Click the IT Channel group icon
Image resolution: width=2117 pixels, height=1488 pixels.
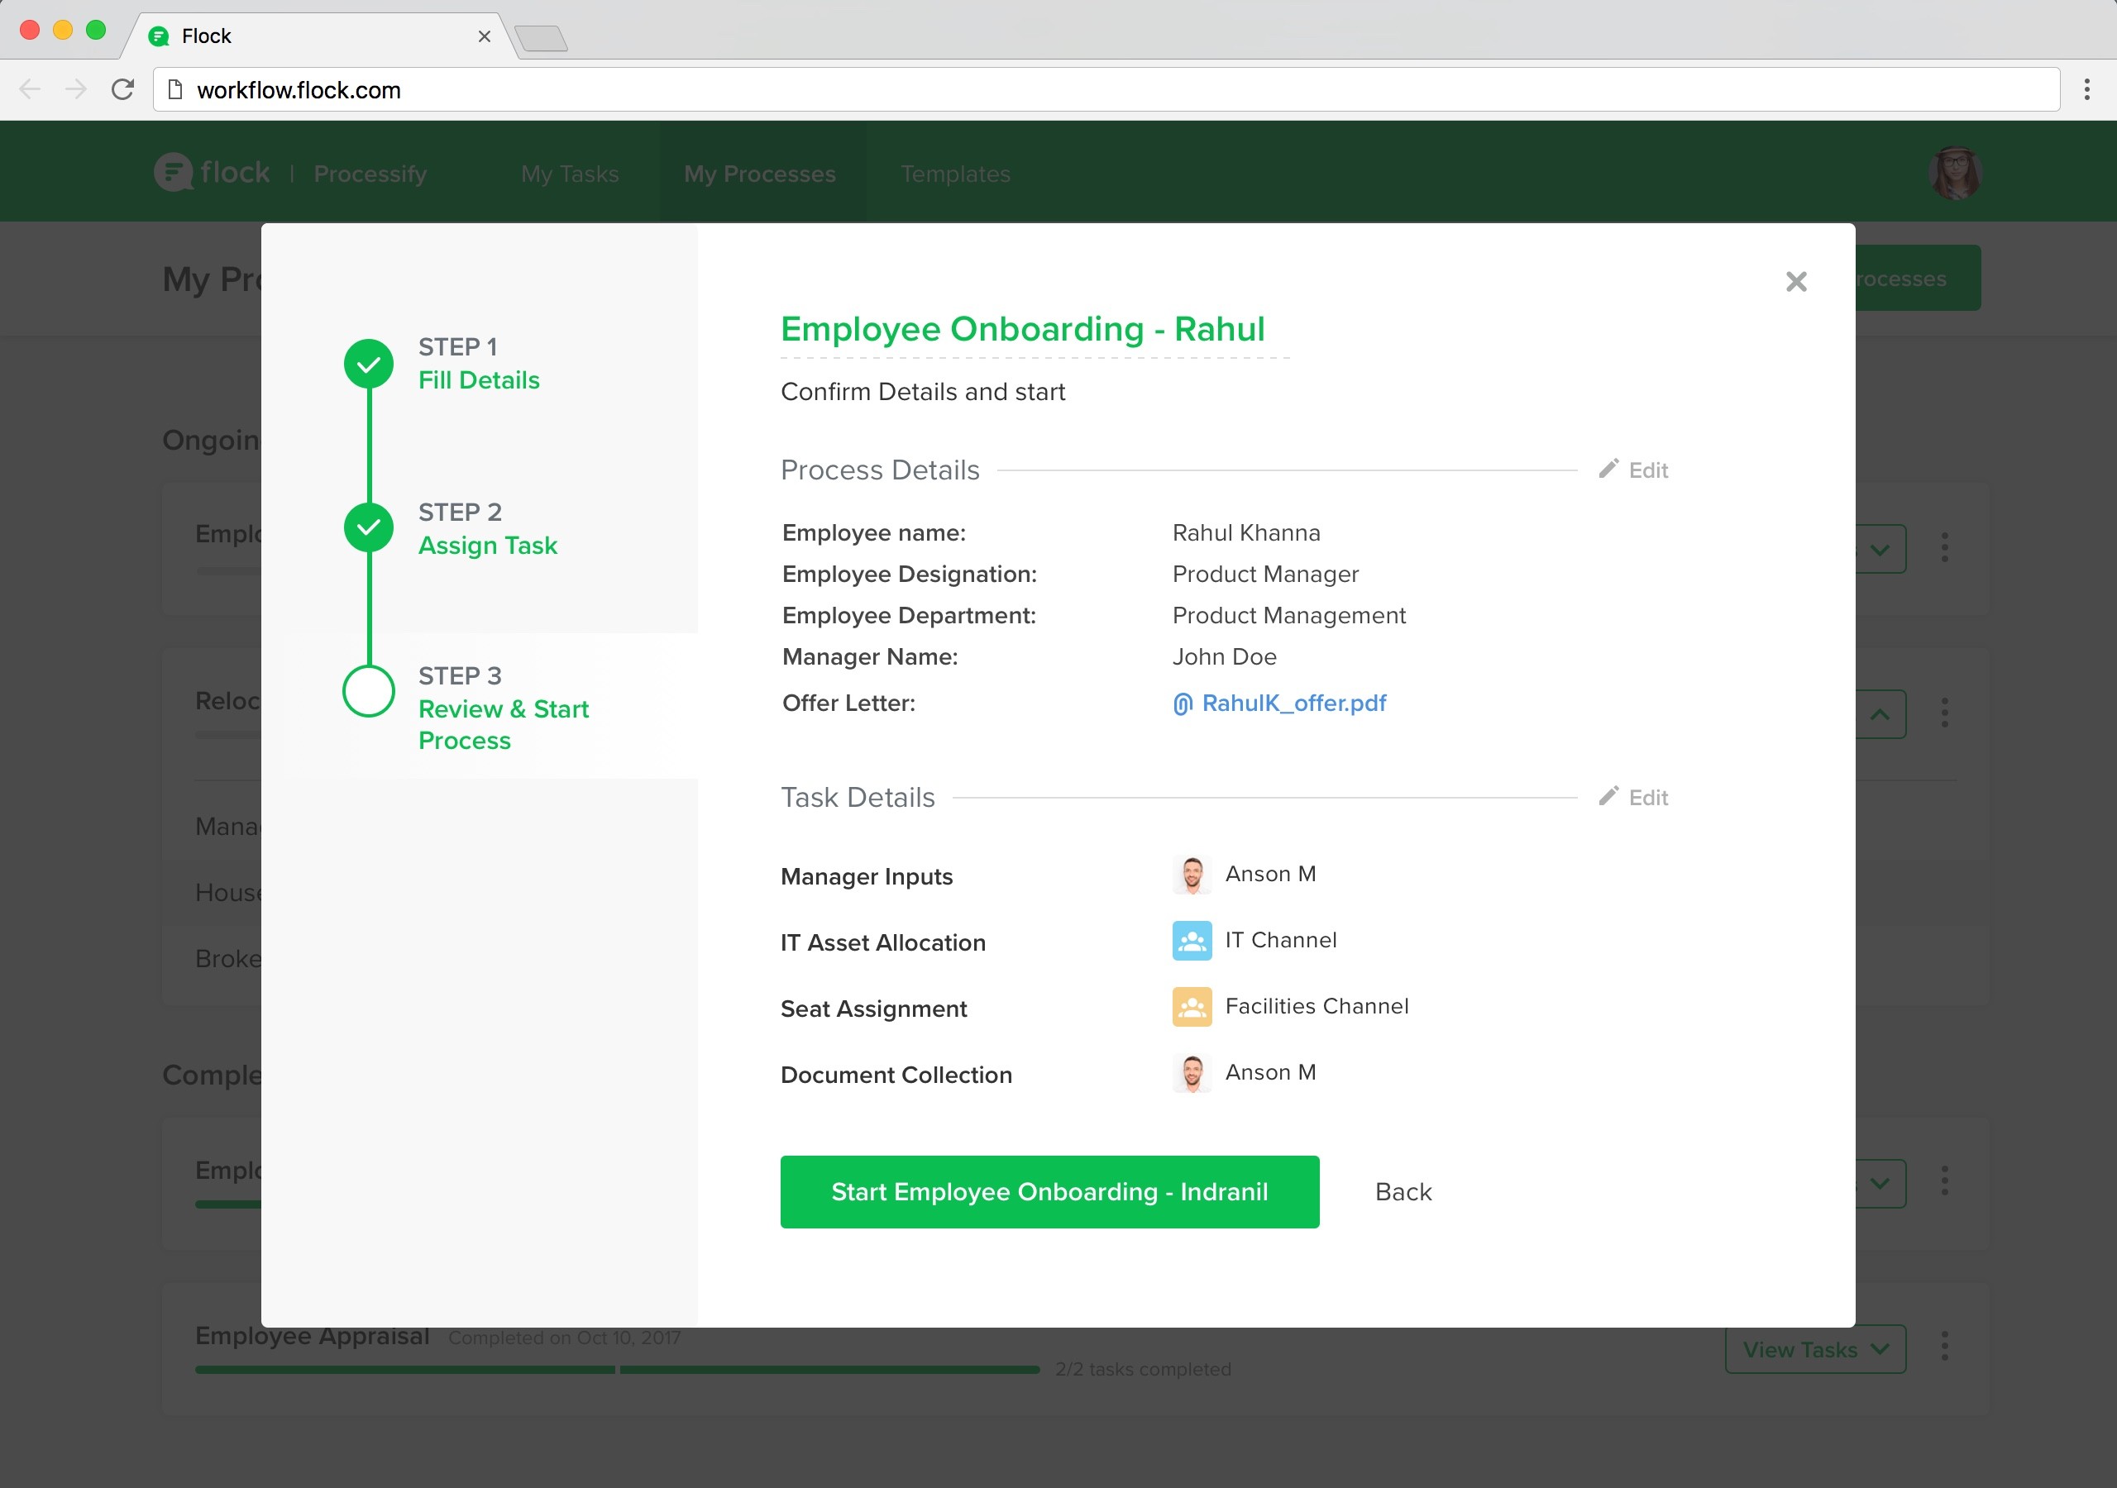coord(1192,941)
